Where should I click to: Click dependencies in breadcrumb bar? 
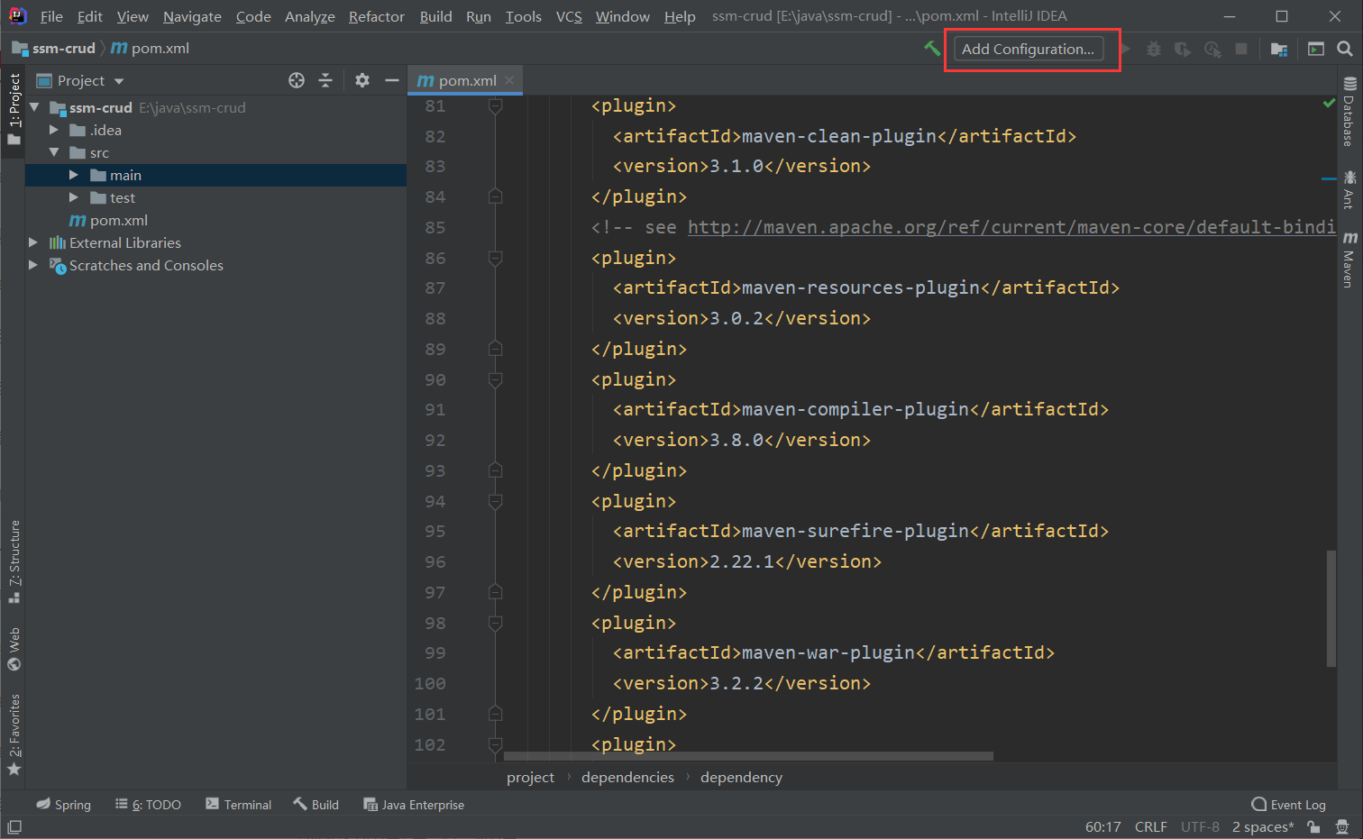tap(627, 777)
